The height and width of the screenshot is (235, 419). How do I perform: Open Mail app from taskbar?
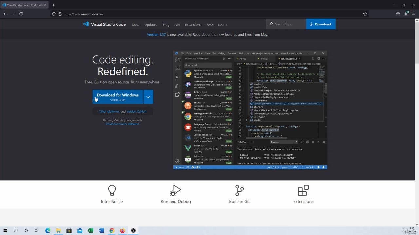pyautogui.click(x=80, y=231)
